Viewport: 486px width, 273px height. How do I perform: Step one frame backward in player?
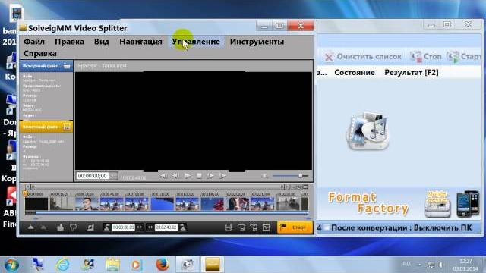click(x=175, y=175)
